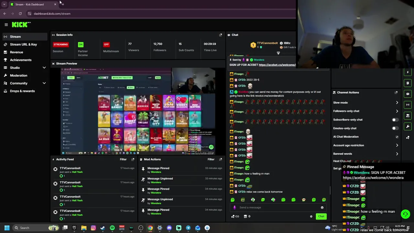Open Activity Feed Filter
Viewport: 414px width, 233px height.
123,160
